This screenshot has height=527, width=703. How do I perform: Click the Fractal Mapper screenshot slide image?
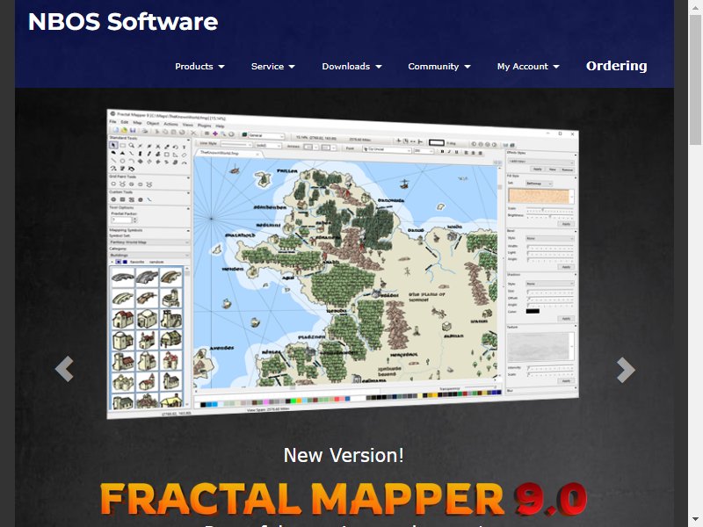click(343, 263)
